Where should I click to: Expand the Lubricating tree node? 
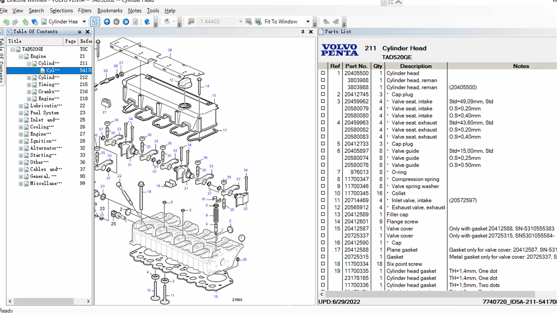pyautogui.click(x=21, y=106)
